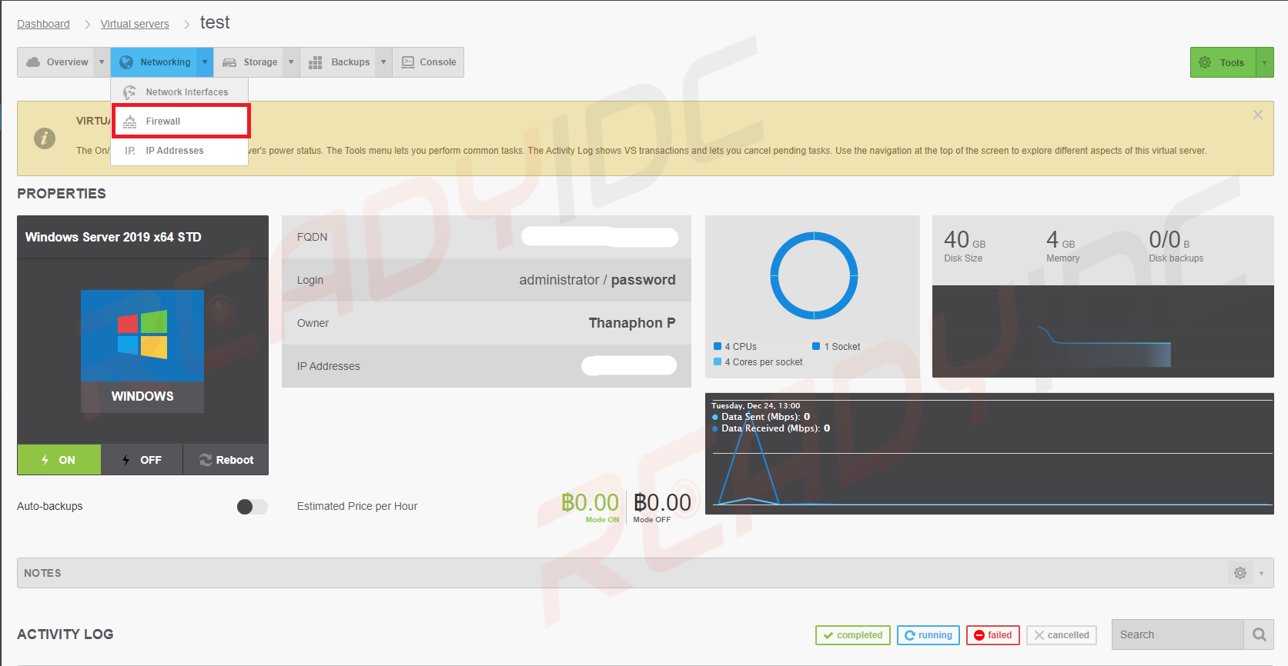The height and width of the screenshot is (666, 1288).
Task: Click the owner name Thanaphon P
Action: click(x=632, y=323)
